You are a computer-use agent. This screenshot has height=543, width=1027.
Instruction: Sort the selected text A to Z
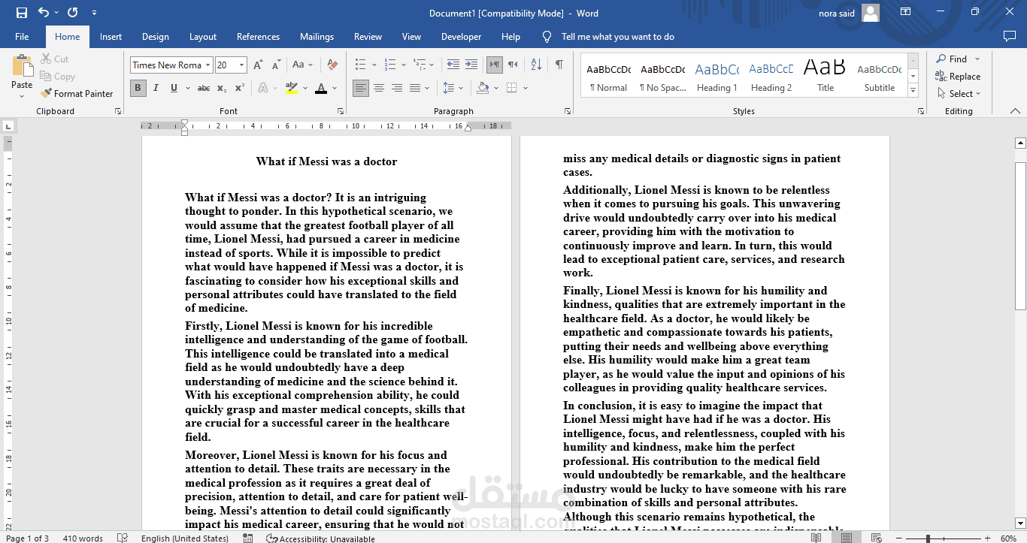pos(536,65)
